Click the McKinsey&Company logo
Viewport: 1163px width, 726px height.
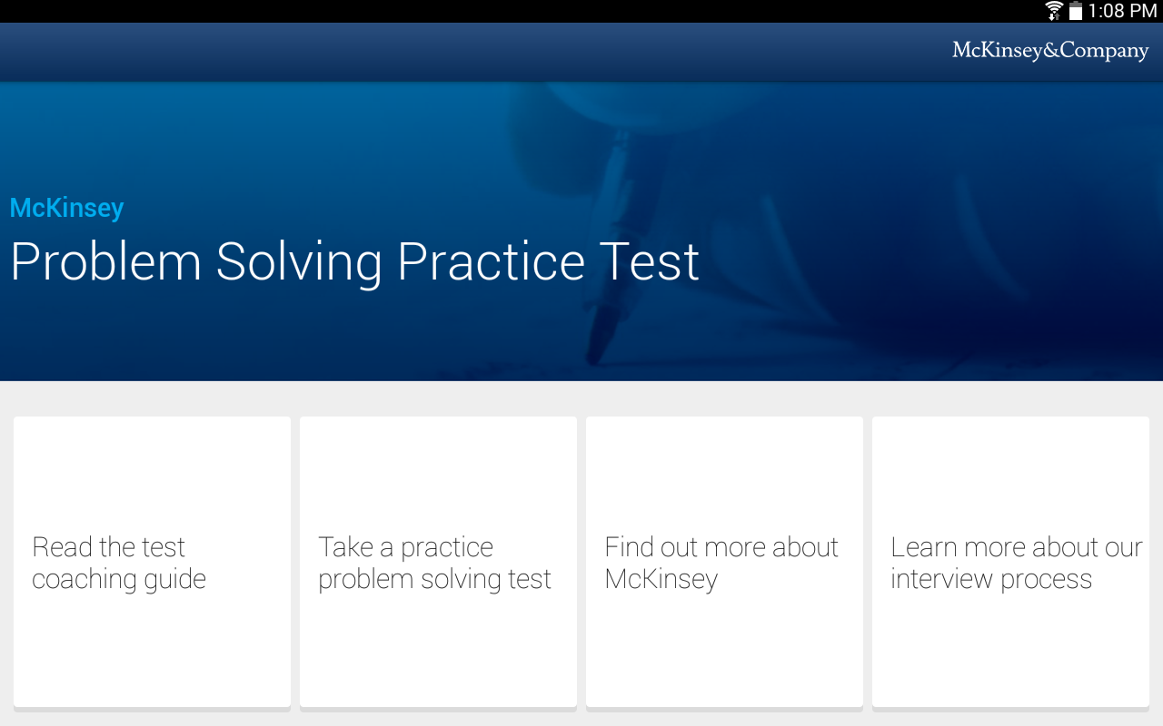tap(1050, 51)
